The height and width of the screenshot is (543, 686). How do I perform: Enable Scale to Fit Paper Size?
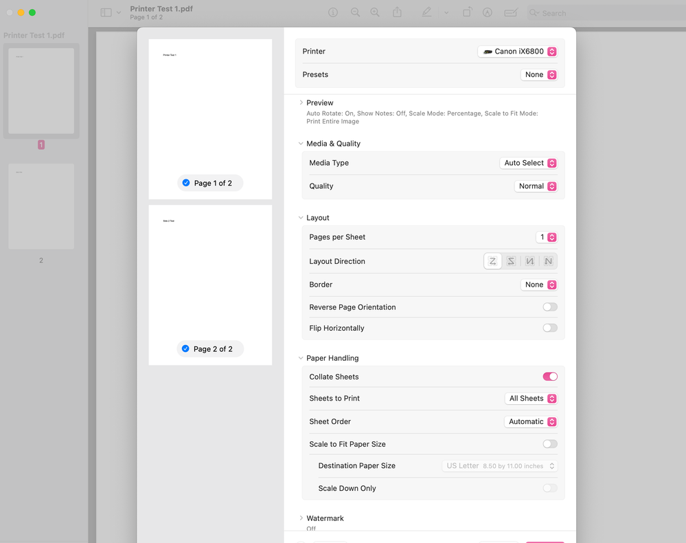[549, 444]
